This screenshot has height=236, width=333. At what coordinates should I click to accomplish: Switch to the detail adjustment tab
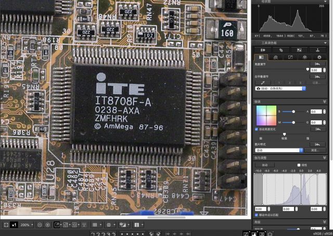click(275, 57)
